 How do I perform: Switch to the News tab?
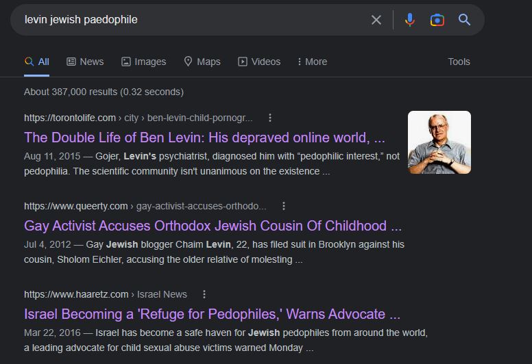[85, 62]
